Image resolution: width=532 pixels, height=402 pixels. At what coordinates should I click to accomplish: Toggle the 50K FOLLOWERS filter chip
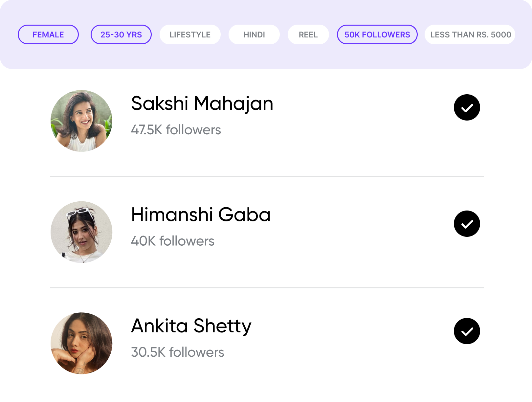377,34
